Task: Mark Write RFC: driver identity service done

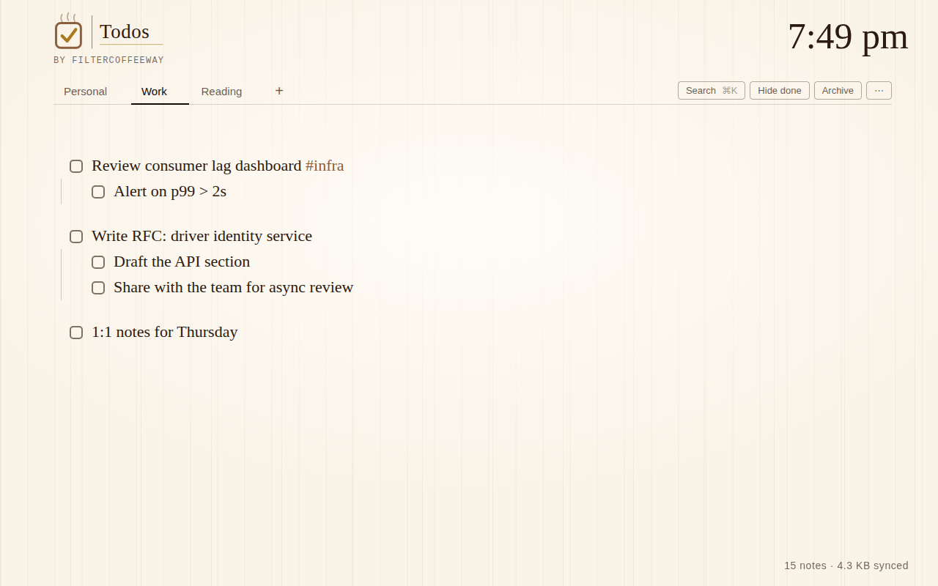Action: 76,237
